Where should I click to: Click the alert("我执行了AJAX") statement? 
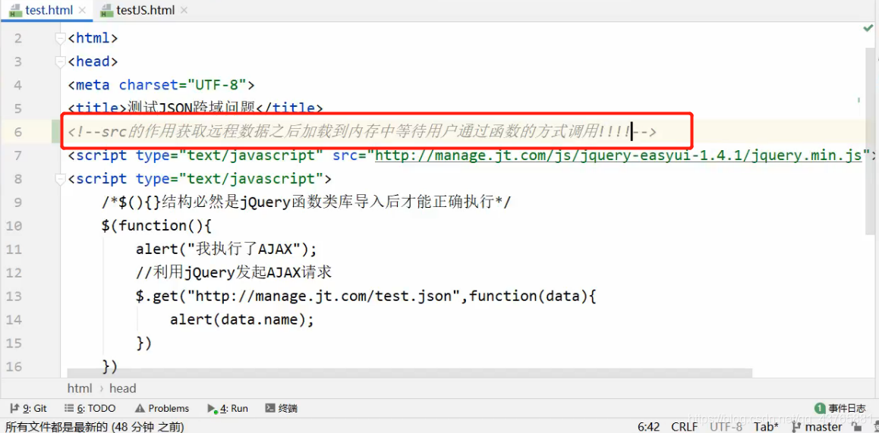(x=226, y=249)
